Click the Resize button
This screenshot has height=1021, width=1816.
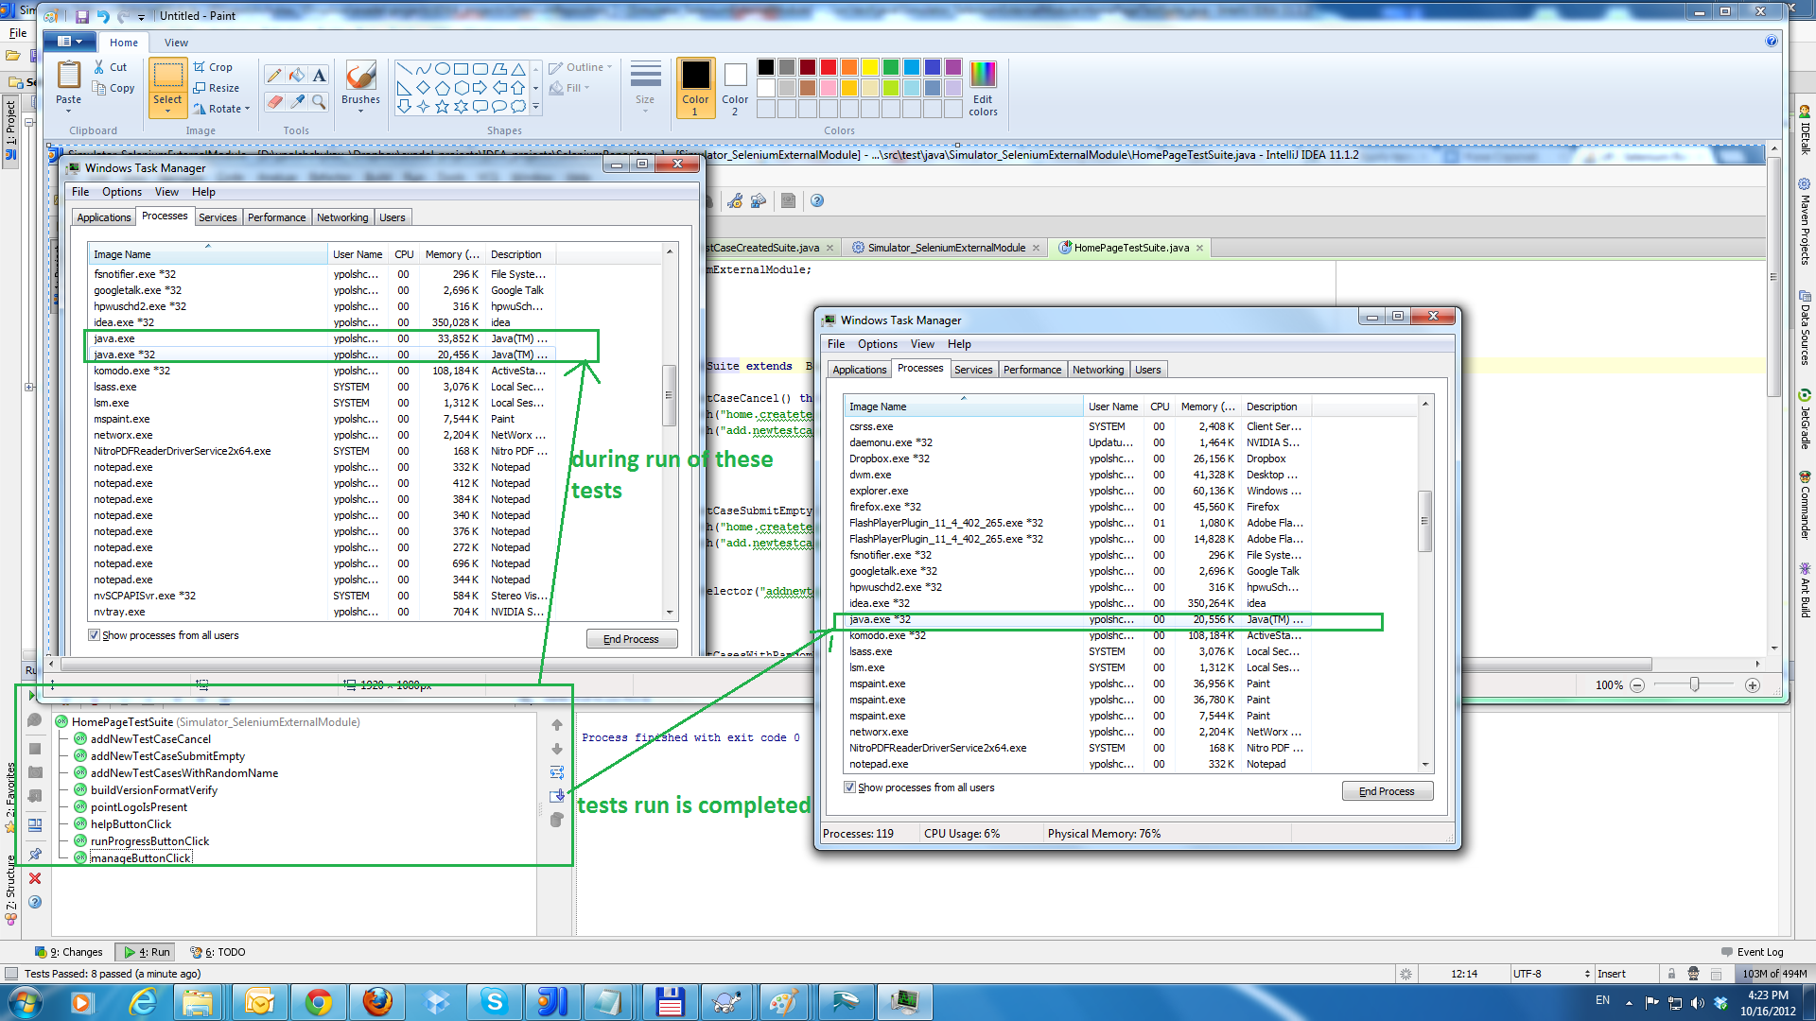217,88
